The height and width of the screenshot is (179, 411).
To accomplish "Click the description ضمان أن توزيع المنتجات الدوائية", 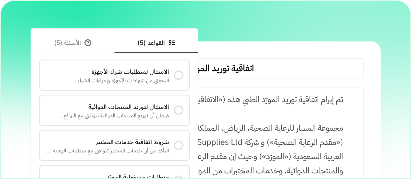I will tap(114, 116).
